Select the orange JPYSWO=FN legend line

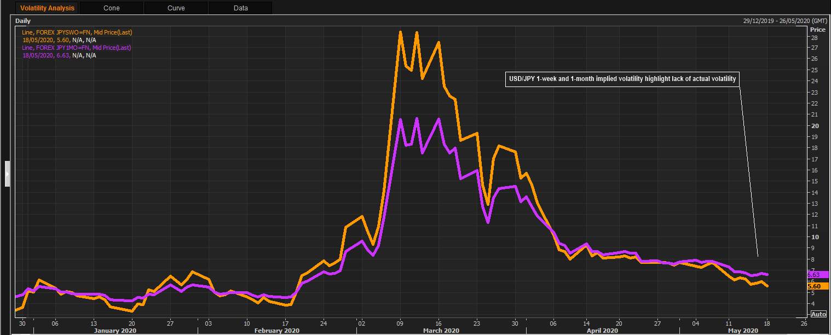(77, 32)
